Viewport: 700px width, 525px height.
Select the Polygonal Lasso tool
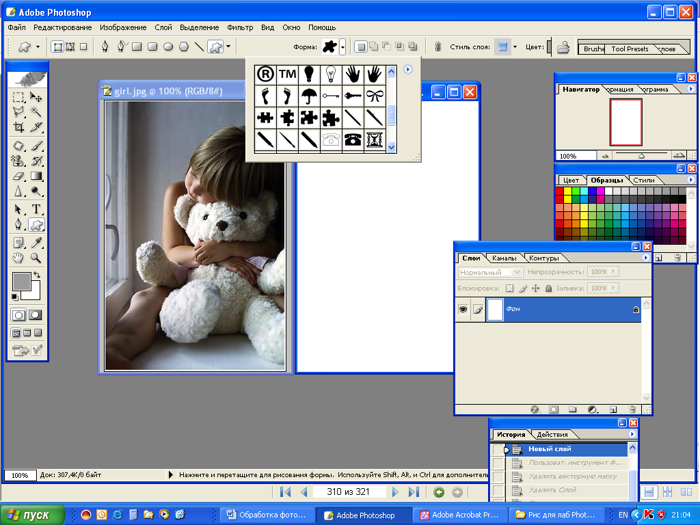click(x=18, y=111)
